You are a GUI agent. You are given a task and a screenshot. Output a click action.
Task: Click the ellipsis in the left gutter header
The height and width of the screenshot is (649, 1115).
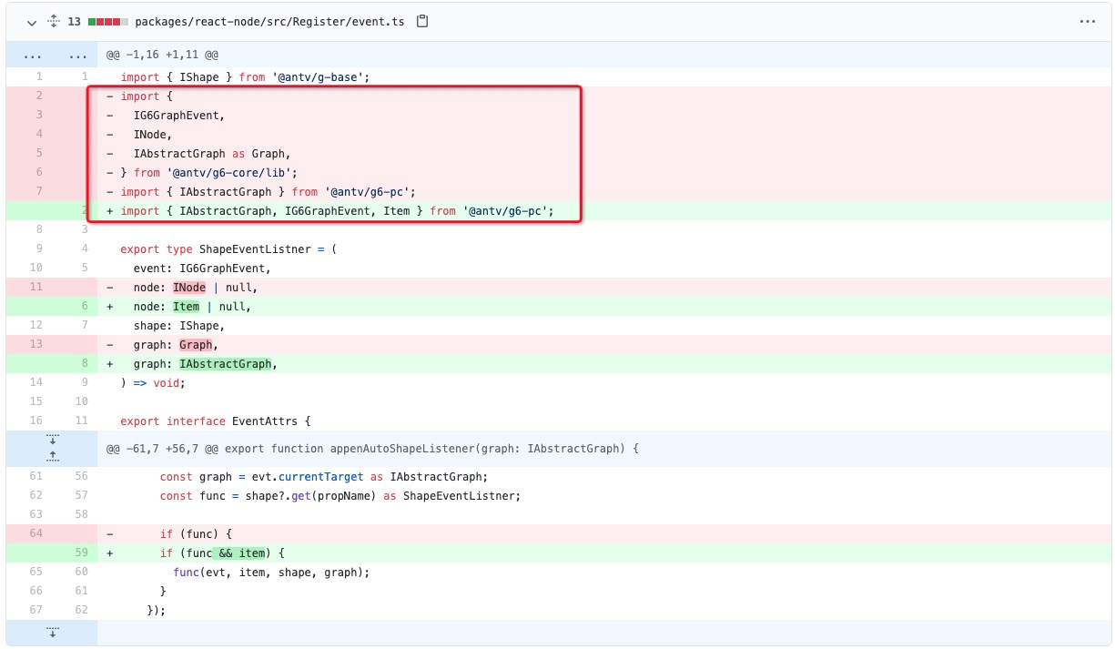pyautogui.click(x=34, y=55)
